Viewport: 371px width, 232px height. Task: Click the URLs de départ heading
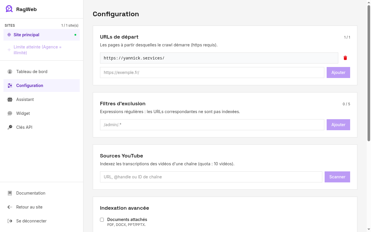click(x=119, y=37)
